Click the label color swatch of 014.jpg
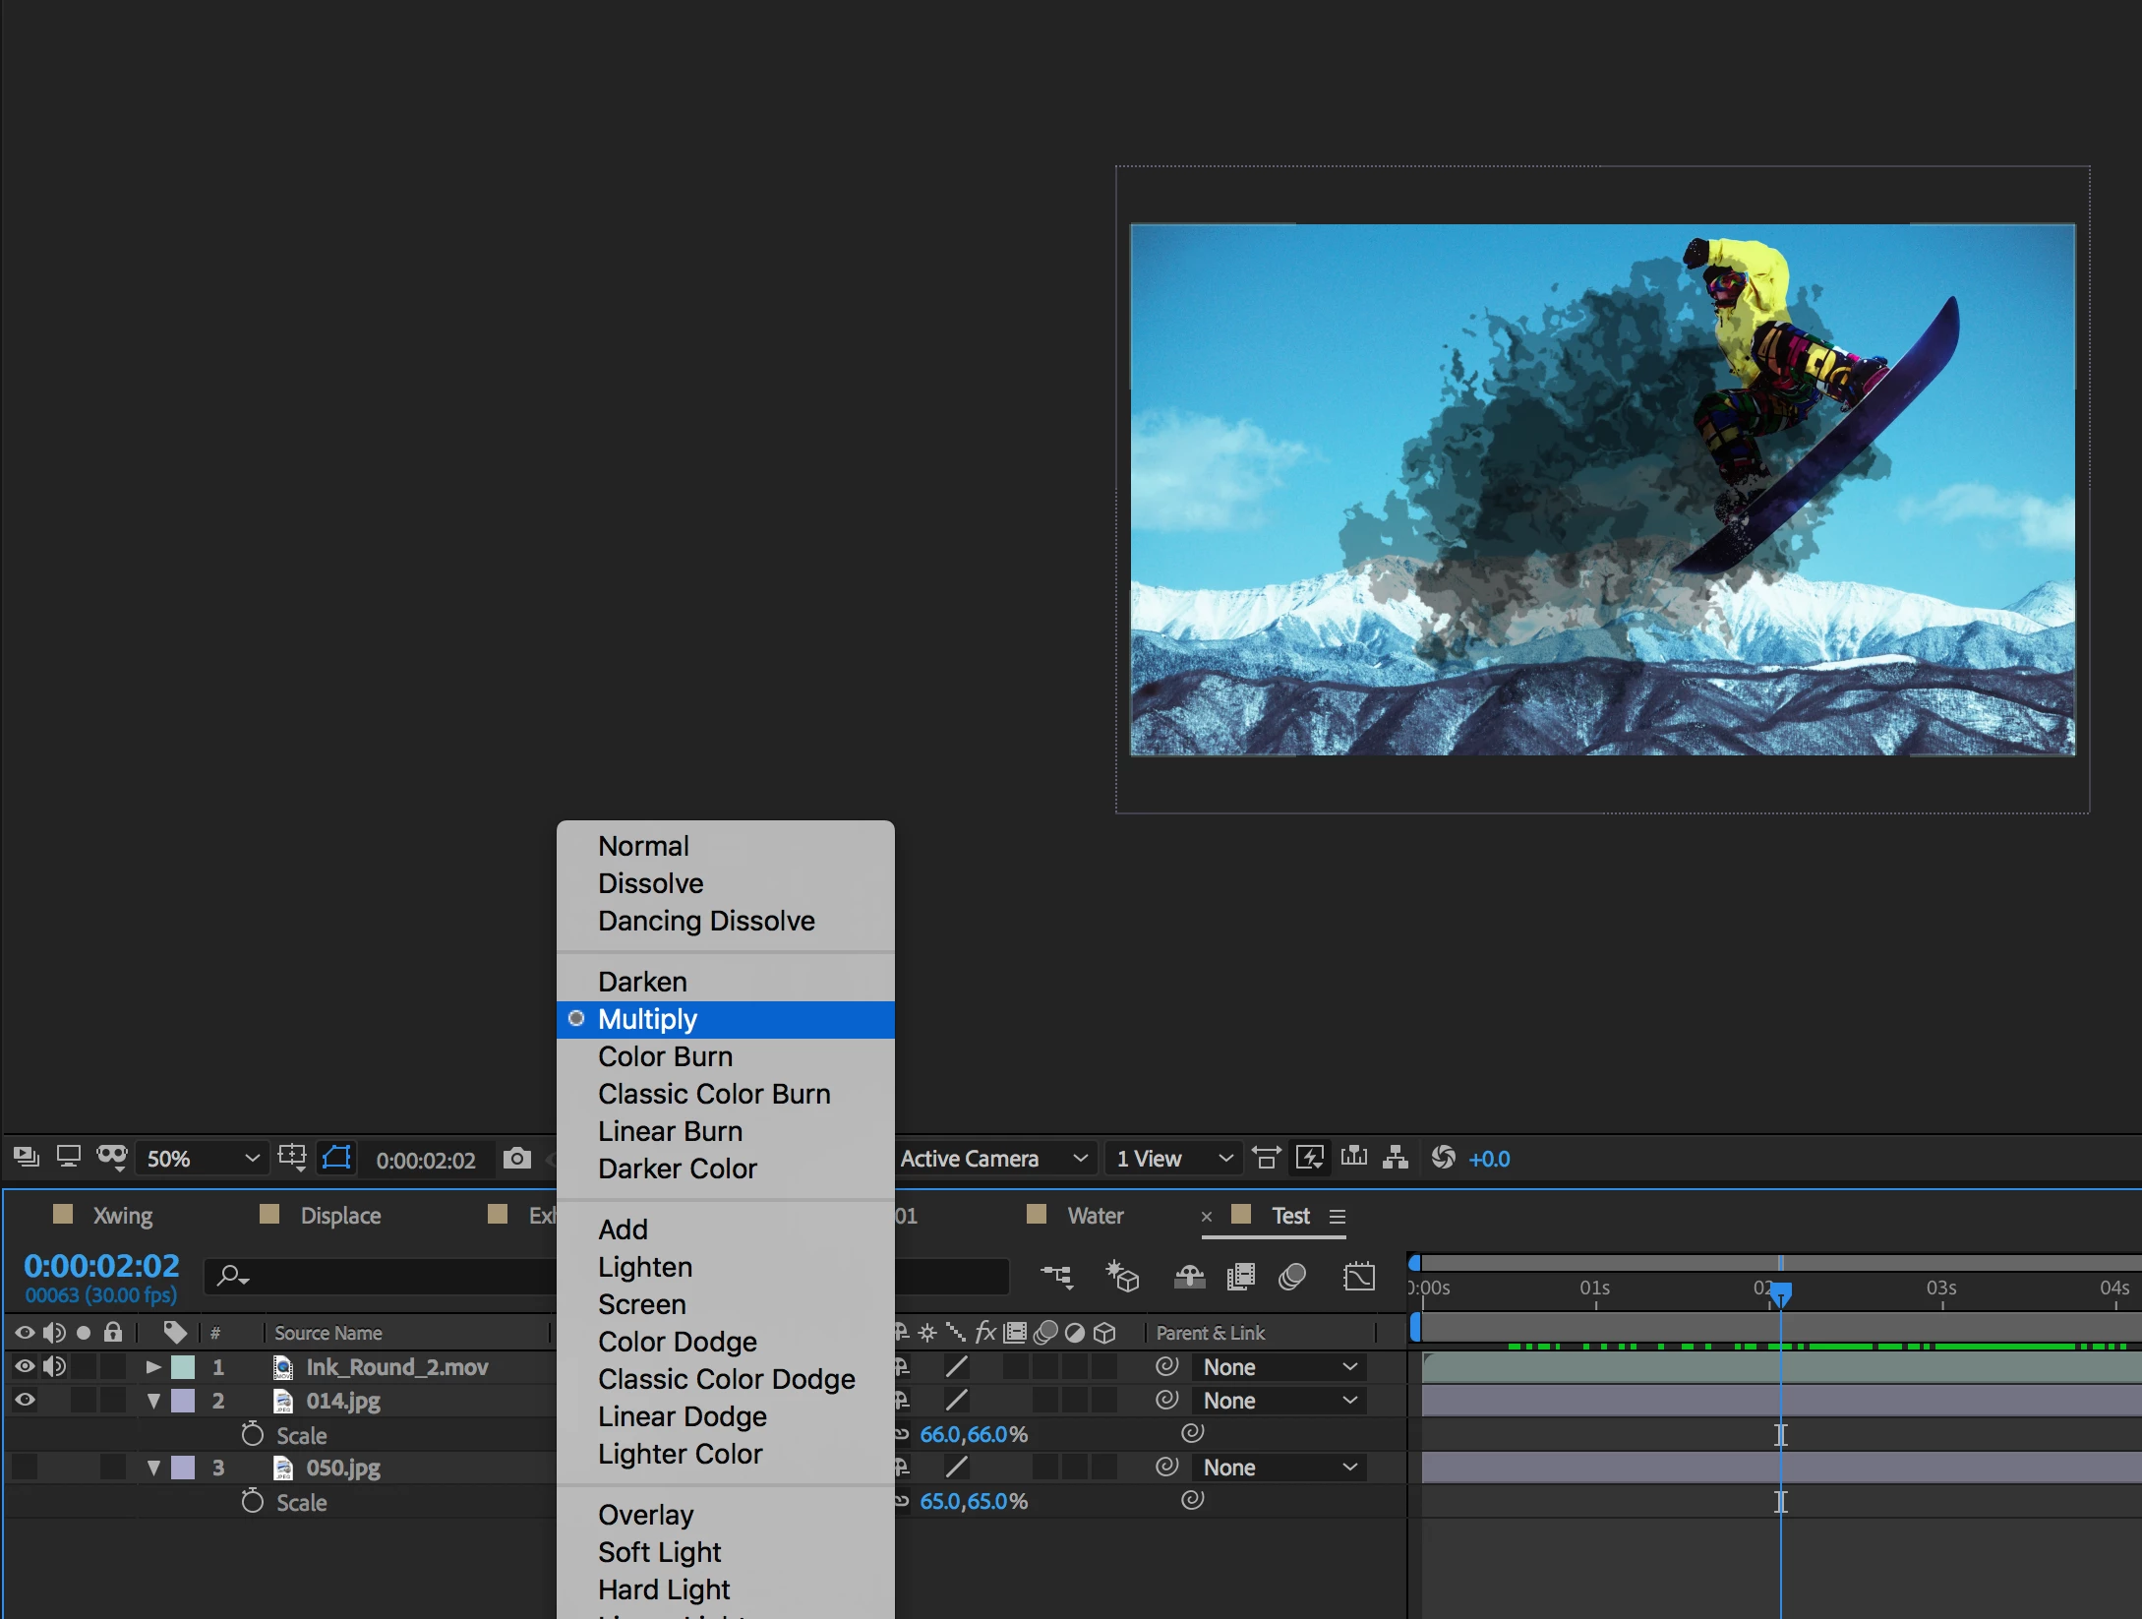Viewport: 2142px width, 1619px height. tap(183, 1401)
